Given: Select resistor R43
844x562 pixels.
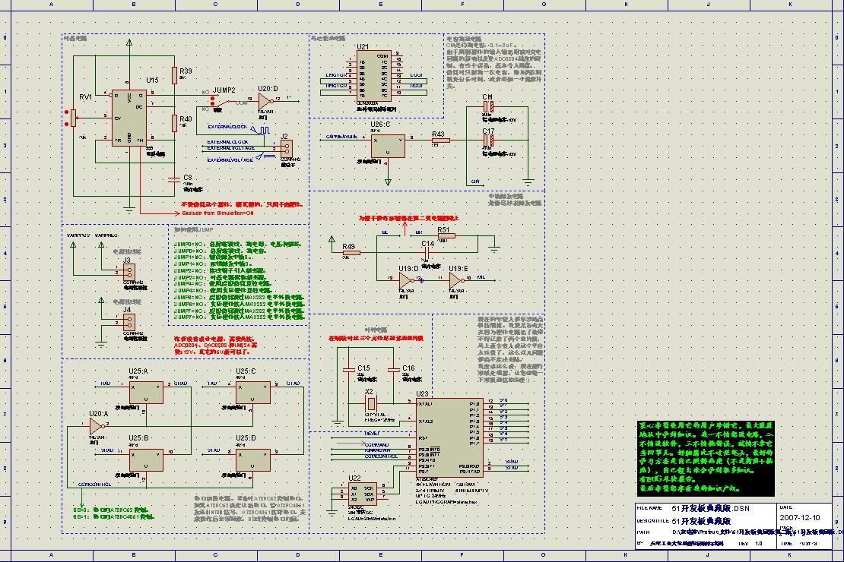Looking at the screenshot, I should point(441,141).
